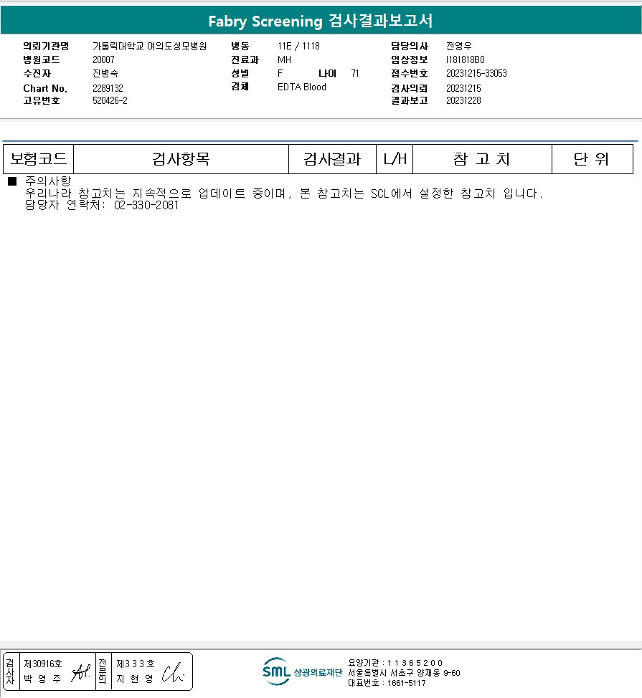Click the Chart No. value 2289132
The width and height of the screenshot is (642, 698).
pyautogui.click(x=108, y=88)
